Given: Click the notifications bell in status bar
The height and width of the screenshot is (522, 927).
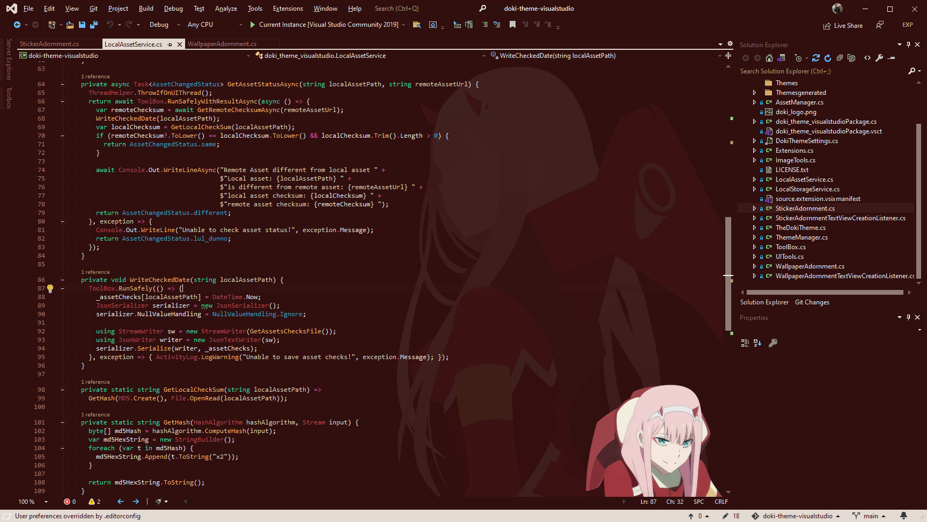Looking at the screenshot, I should (x=904, y=516).
